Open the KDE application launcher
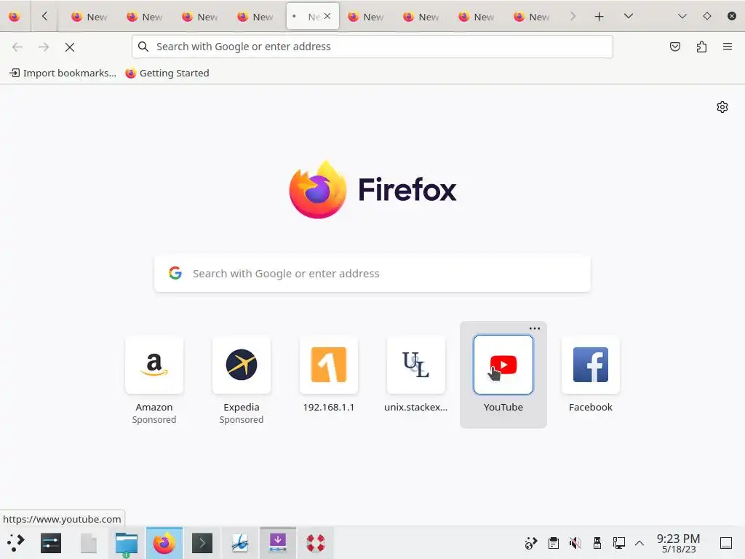This screenshot has width=745, height=559. [15, 543]
